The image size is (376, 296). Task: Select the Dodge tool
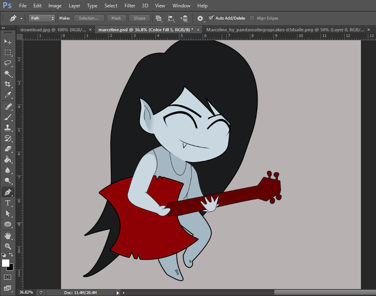point(8,181)
